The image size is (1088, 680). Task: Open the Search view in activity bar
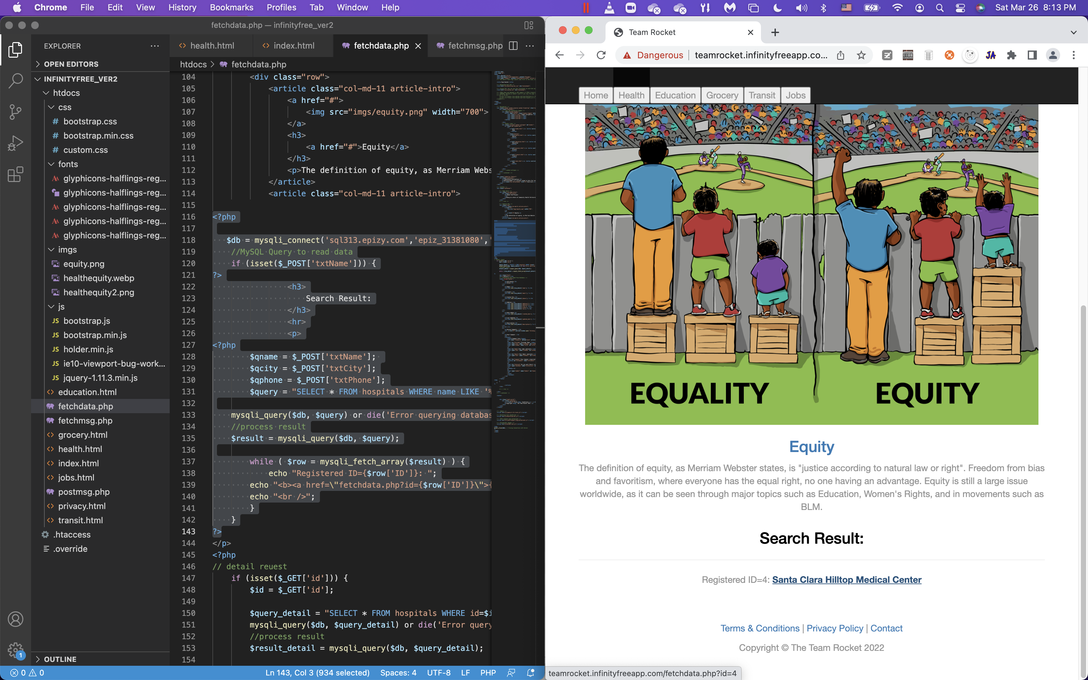point(15,81)
